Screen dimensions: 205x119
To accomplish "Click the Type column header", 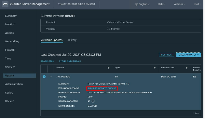I will (117, 68).
